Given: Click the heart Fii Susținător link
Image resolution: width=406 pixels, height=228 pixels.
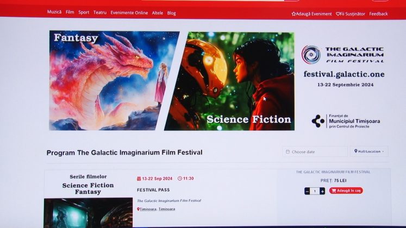Looking at the screenshot, I should tap(351, 14).
